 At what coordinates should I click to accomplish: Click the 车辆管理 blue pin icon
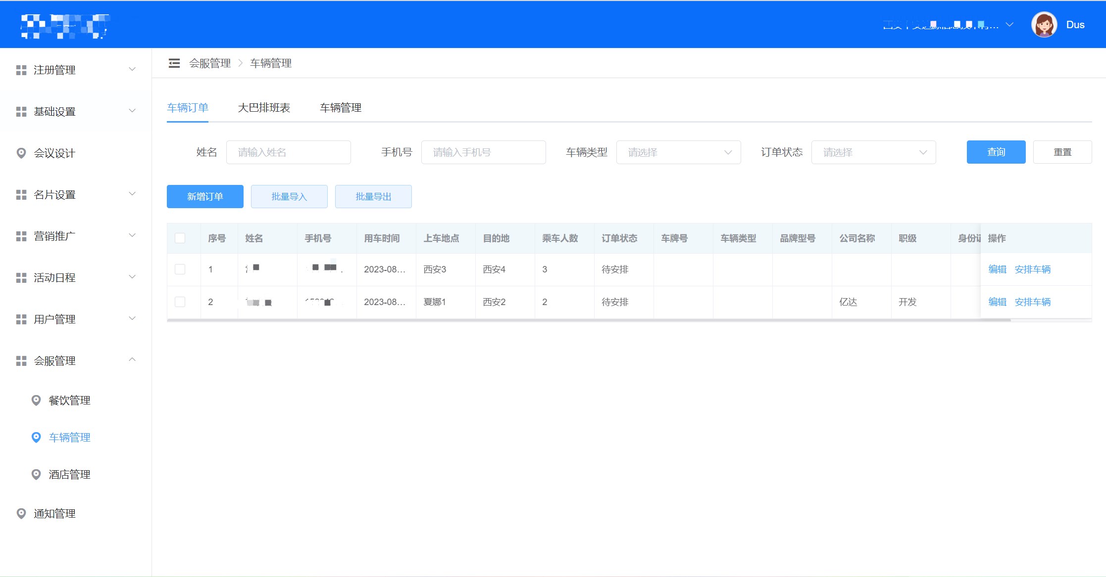[x=36, y=438]
